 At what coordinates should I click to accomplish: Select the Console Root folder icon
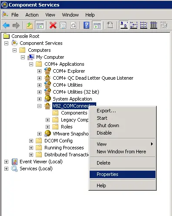(x=6, y=36)
